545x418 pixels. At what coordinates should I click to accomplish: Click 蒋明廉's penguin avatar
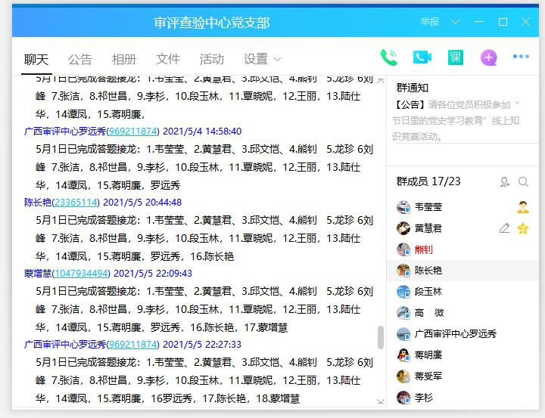coord(403,355)
